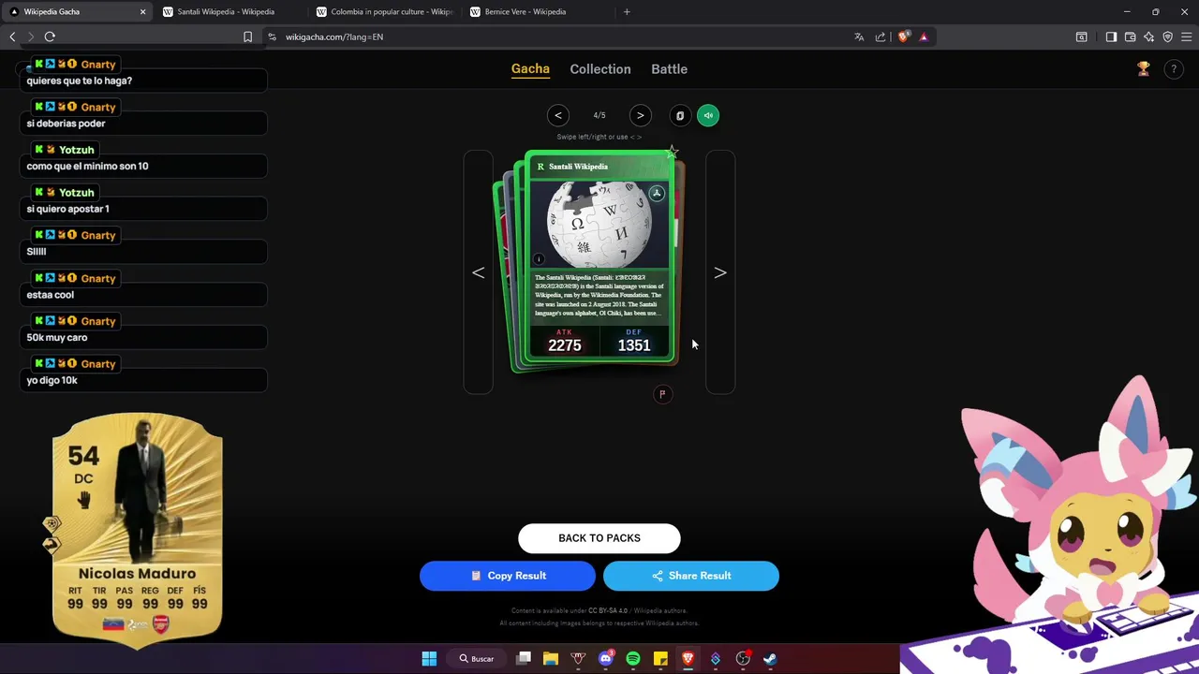Open the tab search icon in browser toolbar
The image size is (1199, 674).
pyautogui.click(x=1082, y=37)
